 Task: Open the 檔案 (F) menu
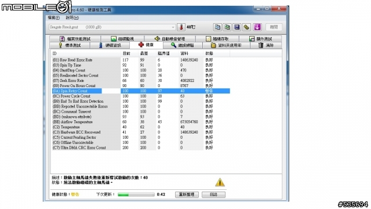pos(54,18)
